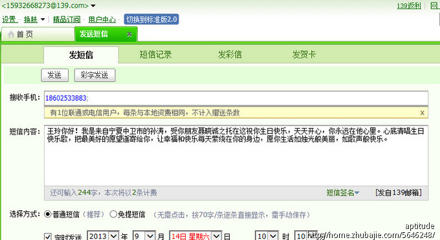The width and height of the screenshot is (440, 240).
Task: Open the 发贺卡 tab
Action: pyautogui.click(x=304, y=54)
